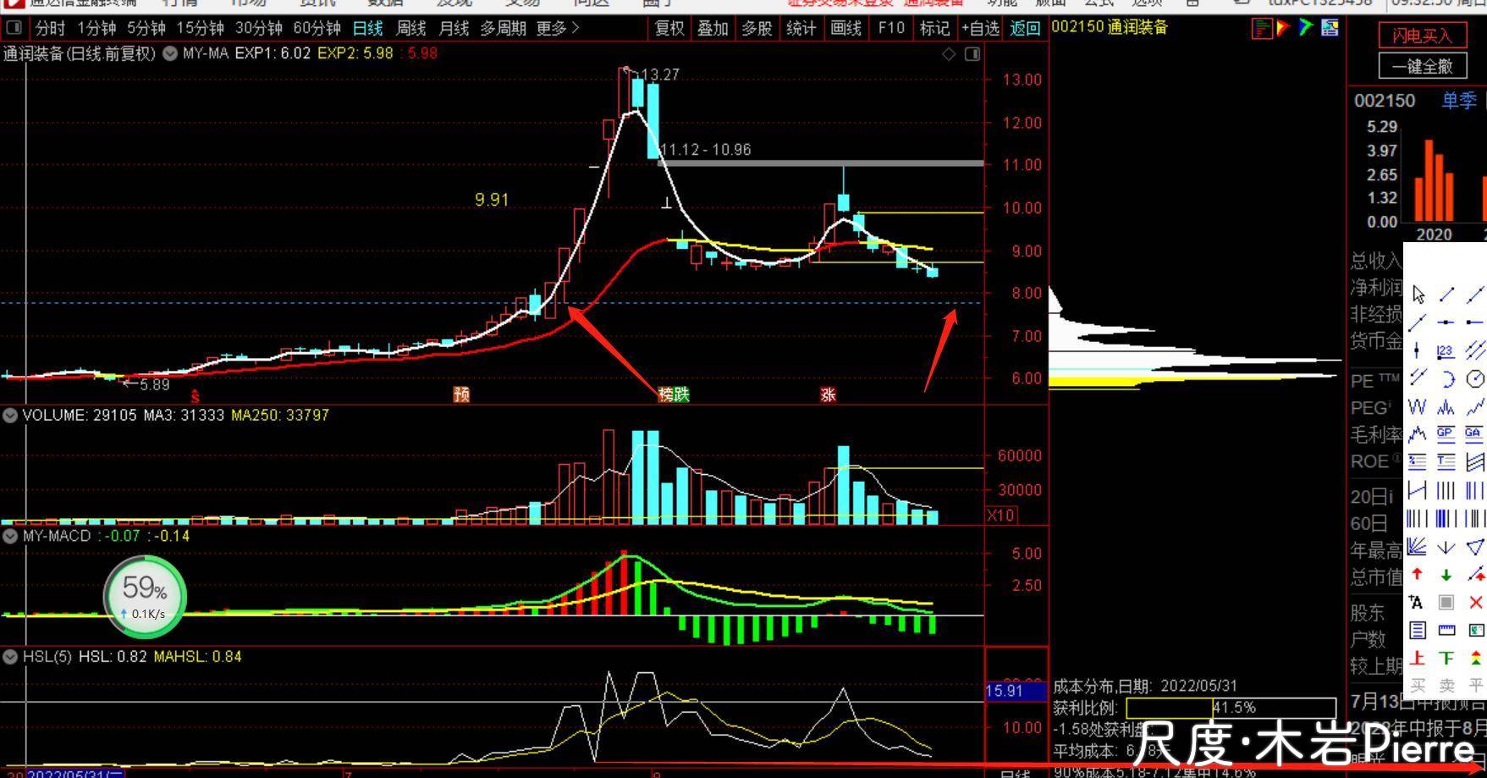1487x778 pixels.
Task: Toggle the chart pane layout icon at top-right
Action: (972, 54)
